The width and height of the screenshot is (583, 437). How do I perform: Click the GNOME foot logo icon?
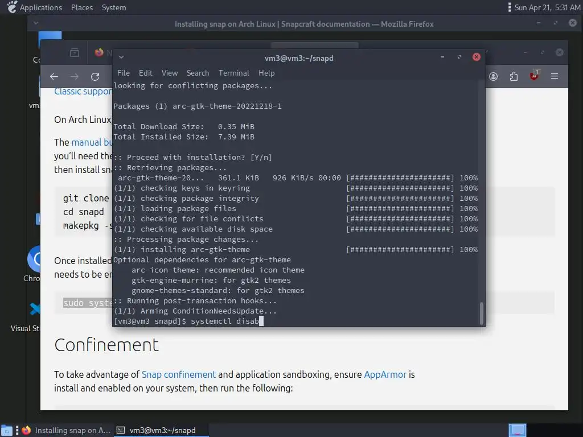coord(12,7)
